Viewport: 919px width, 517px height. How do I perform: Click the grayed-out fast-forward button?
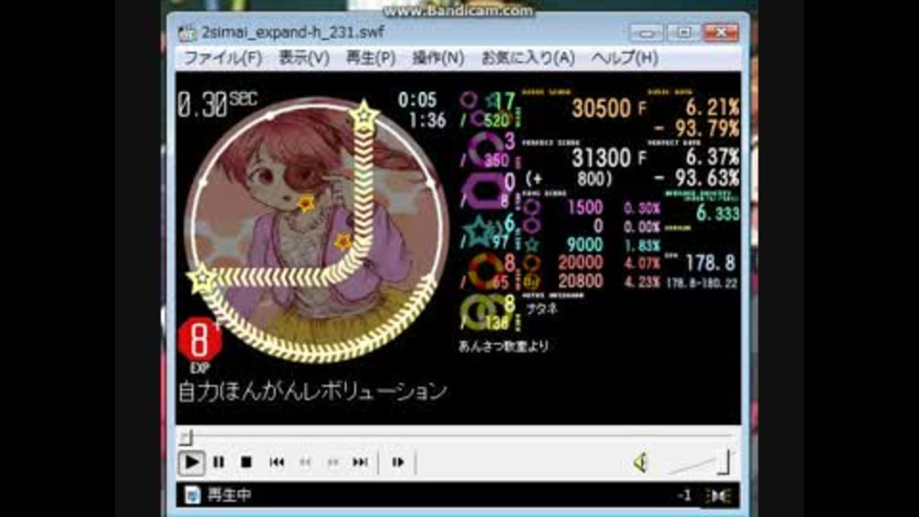(332, 462)
